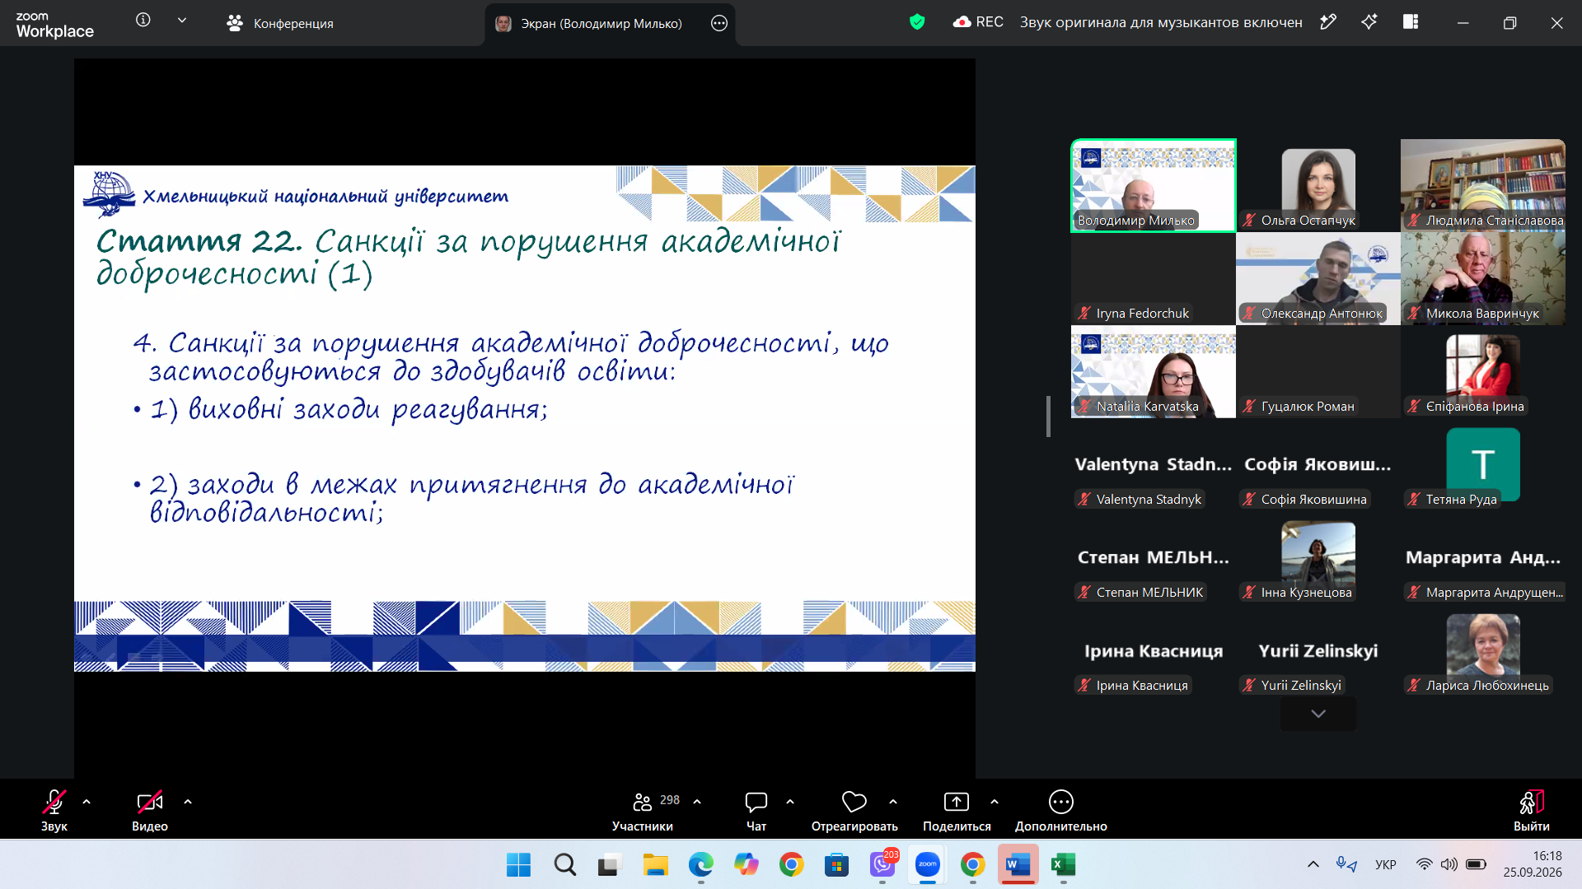Grab the gallery panel divider handle
Image resolution: width=1582 pixels, height=889 pixels.
pos(1048,417)
